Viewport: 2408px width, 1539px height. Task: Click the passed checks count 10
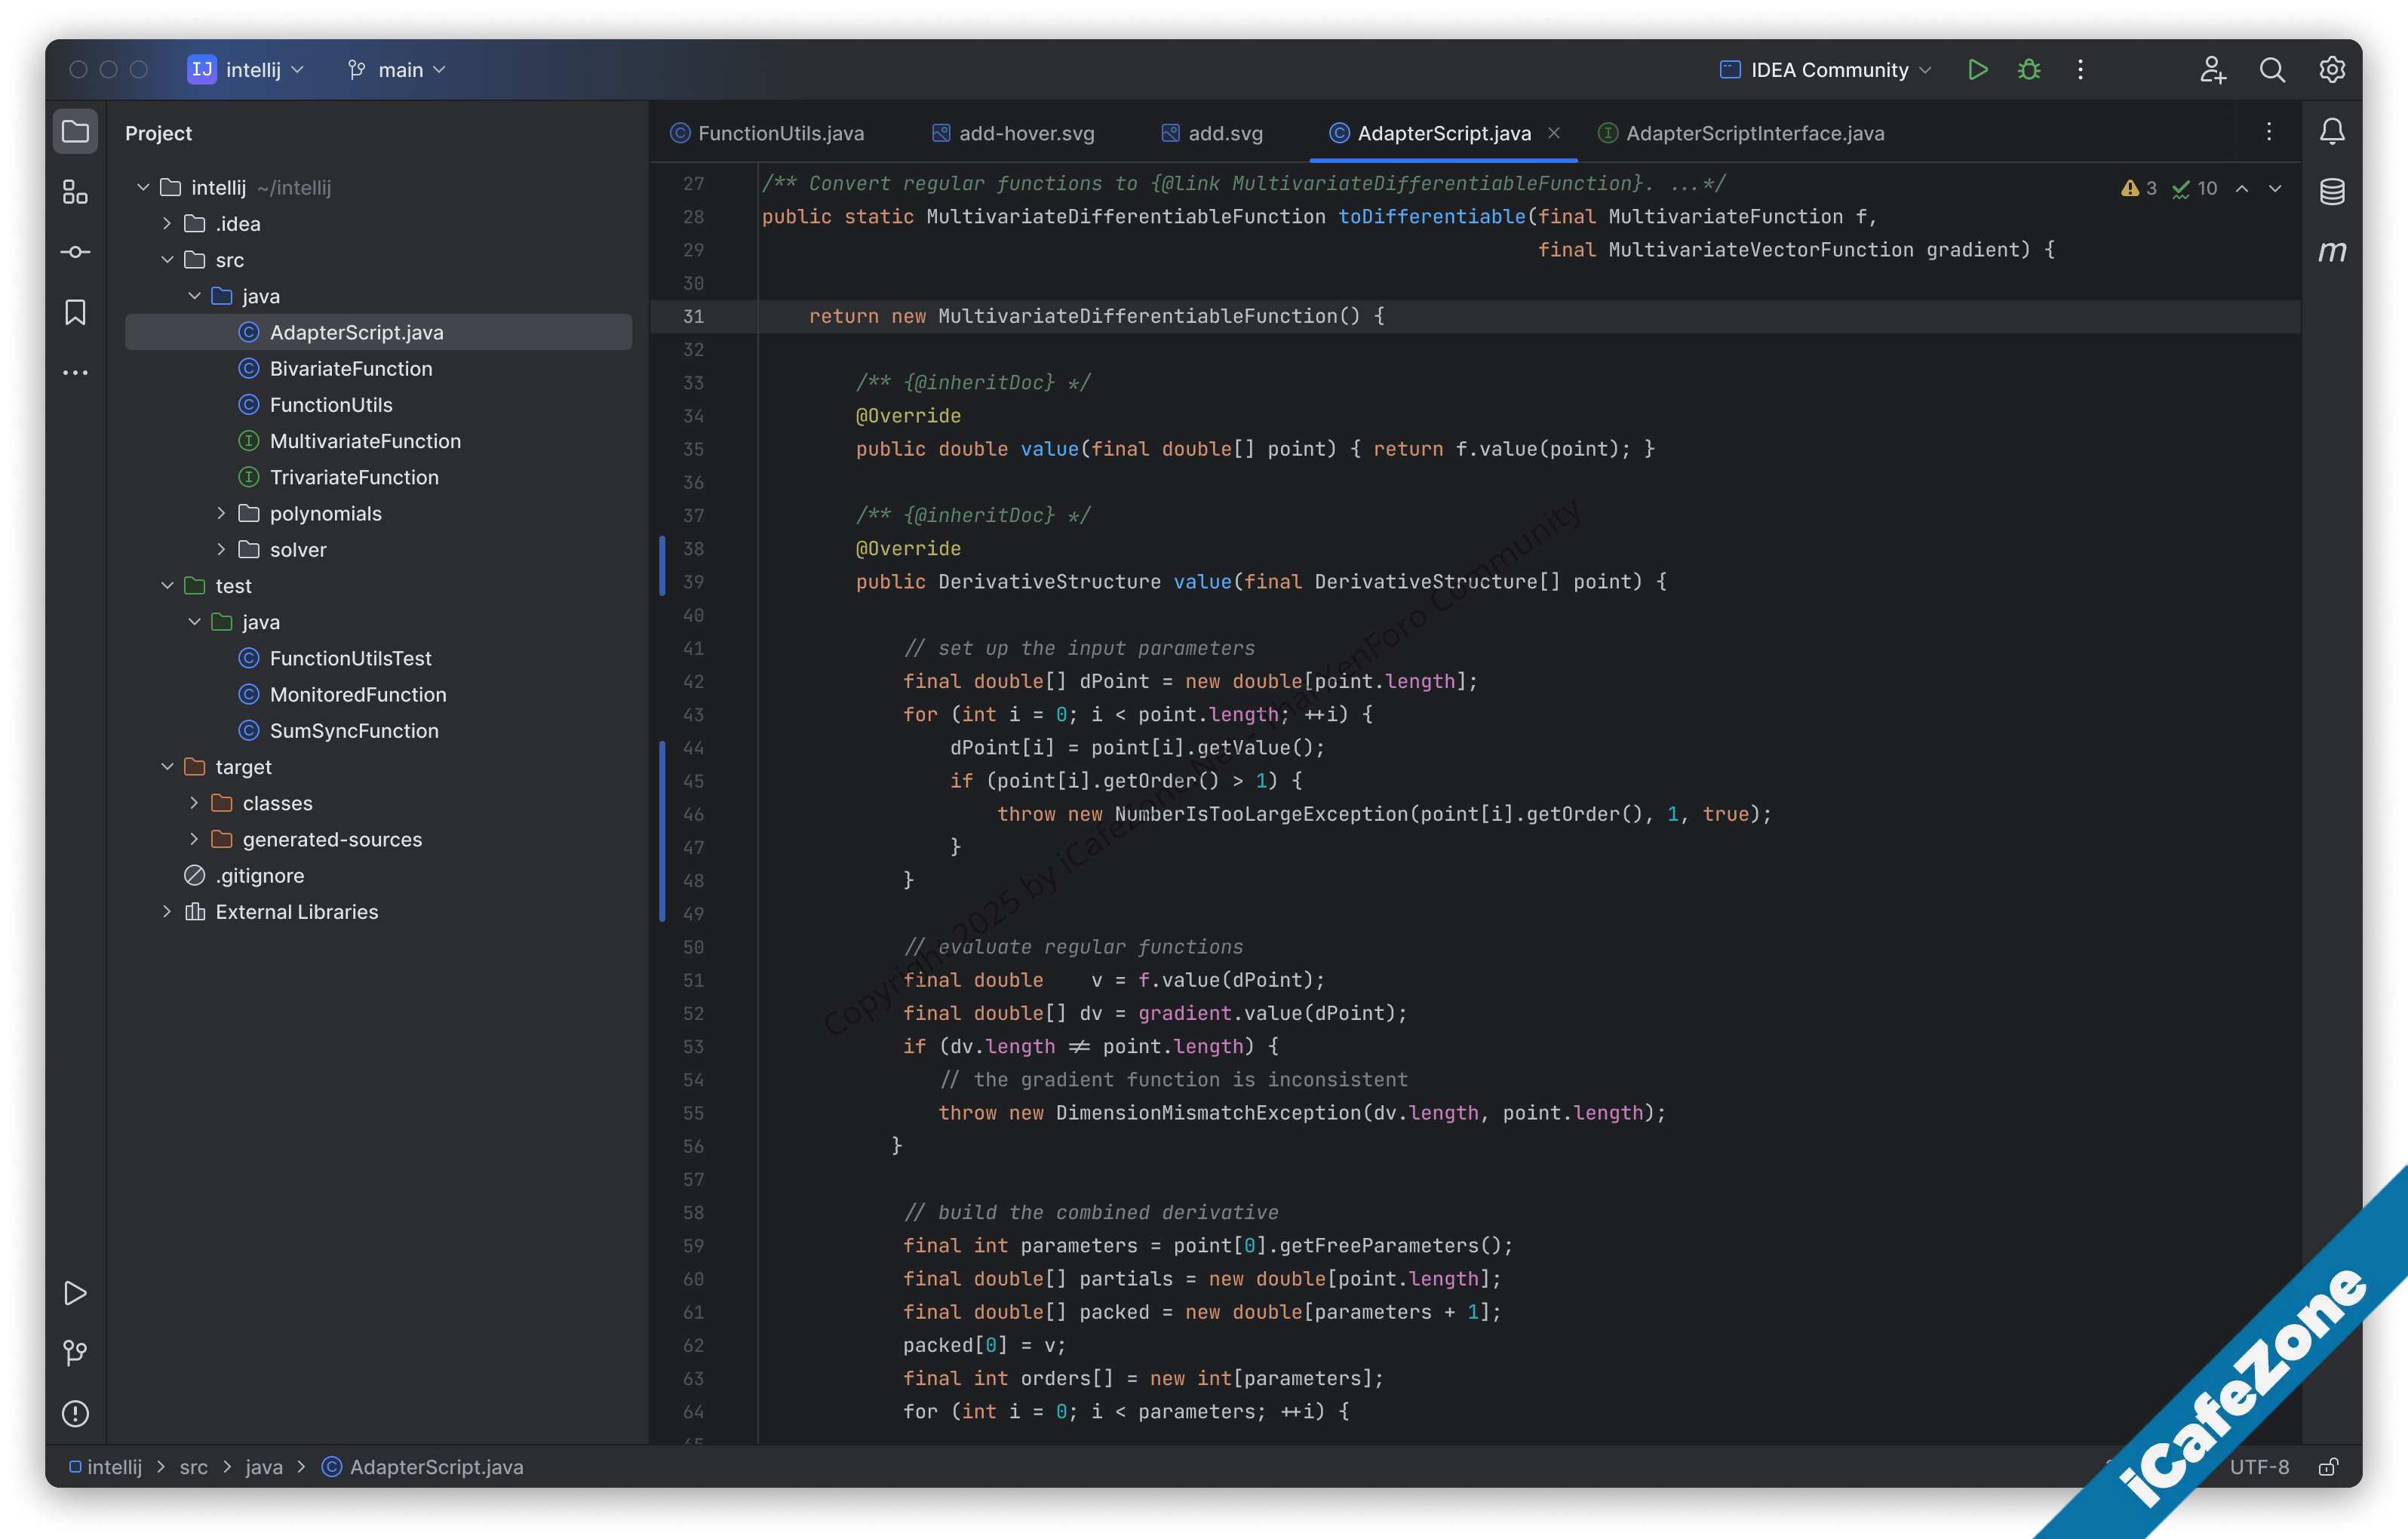coord(2194,188)
